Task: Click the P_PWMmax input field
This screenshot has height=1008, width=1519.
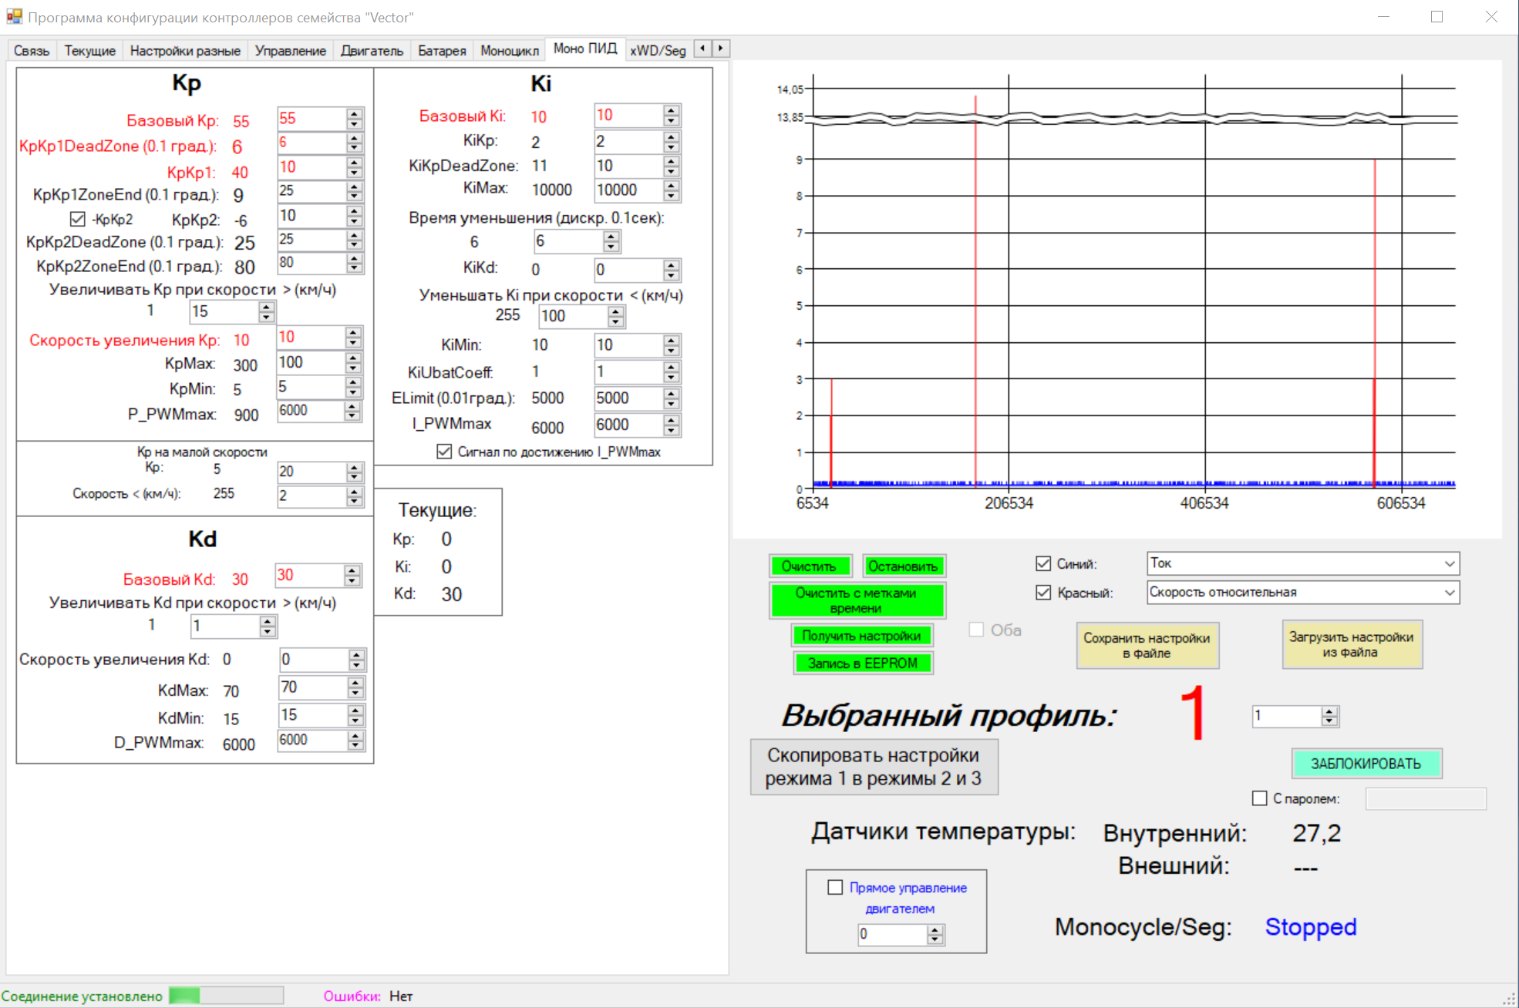Action: point(311,411)
